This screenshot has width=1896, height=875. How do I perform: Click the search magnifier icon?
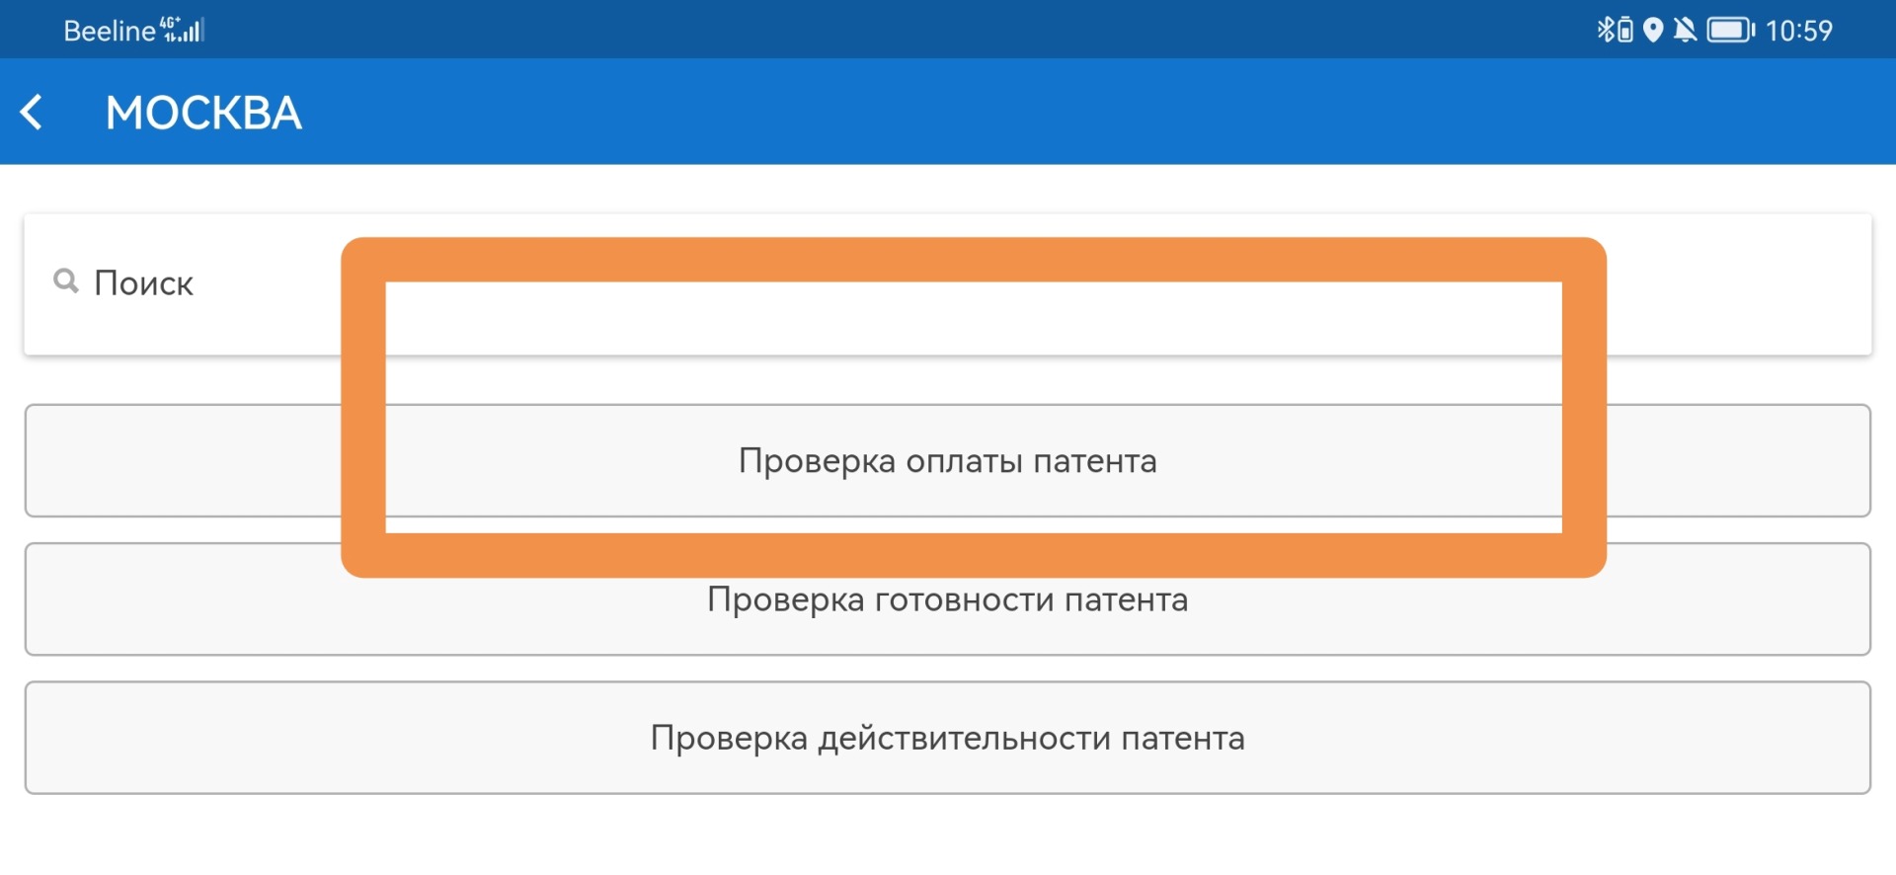(x=66, y=281)
